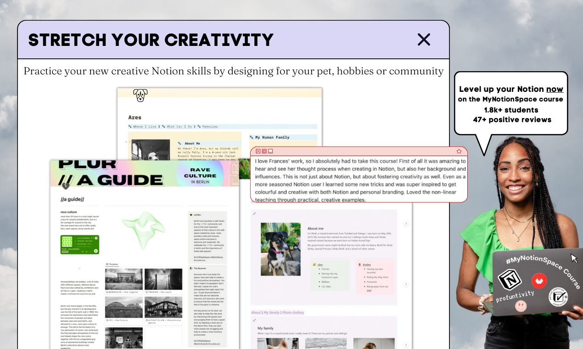Open the My family link on Bindi's page
The image size is (583, 349).
[x=271, y=312]
